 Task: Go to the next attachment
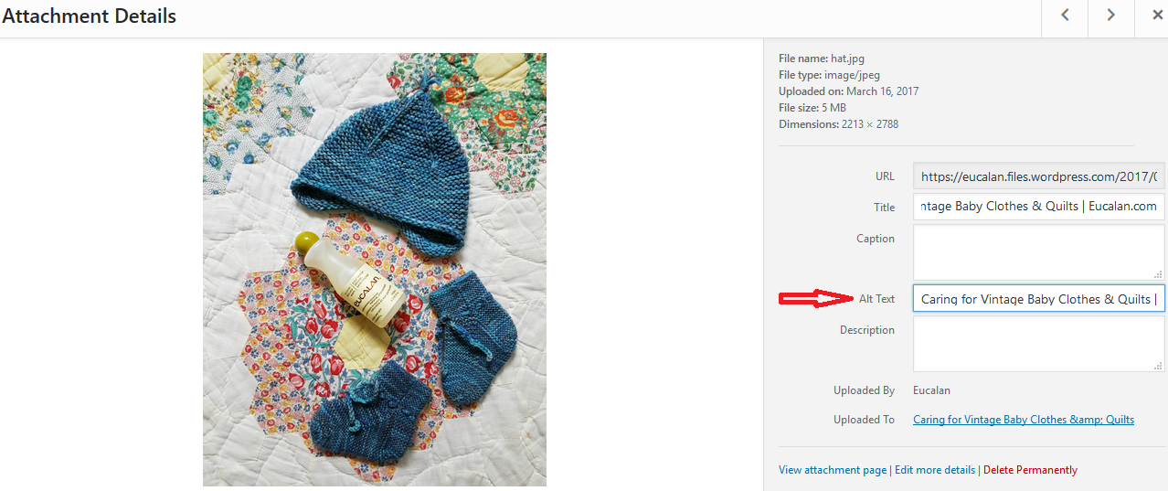click(1110, 16)
